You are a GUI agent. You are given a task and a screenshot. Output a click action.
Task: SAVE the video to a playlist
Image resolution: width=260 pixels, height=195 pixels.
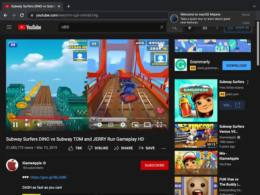147,148
